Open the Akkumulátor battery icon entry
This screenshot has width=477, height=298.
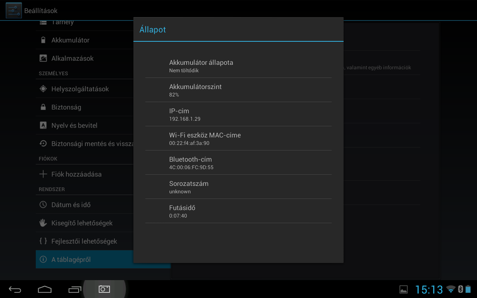43,40
